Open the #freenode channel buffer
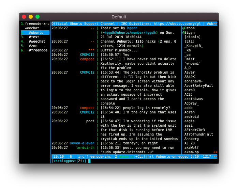Viewport: 238px width, 189px height. click(x=38, y=50)
